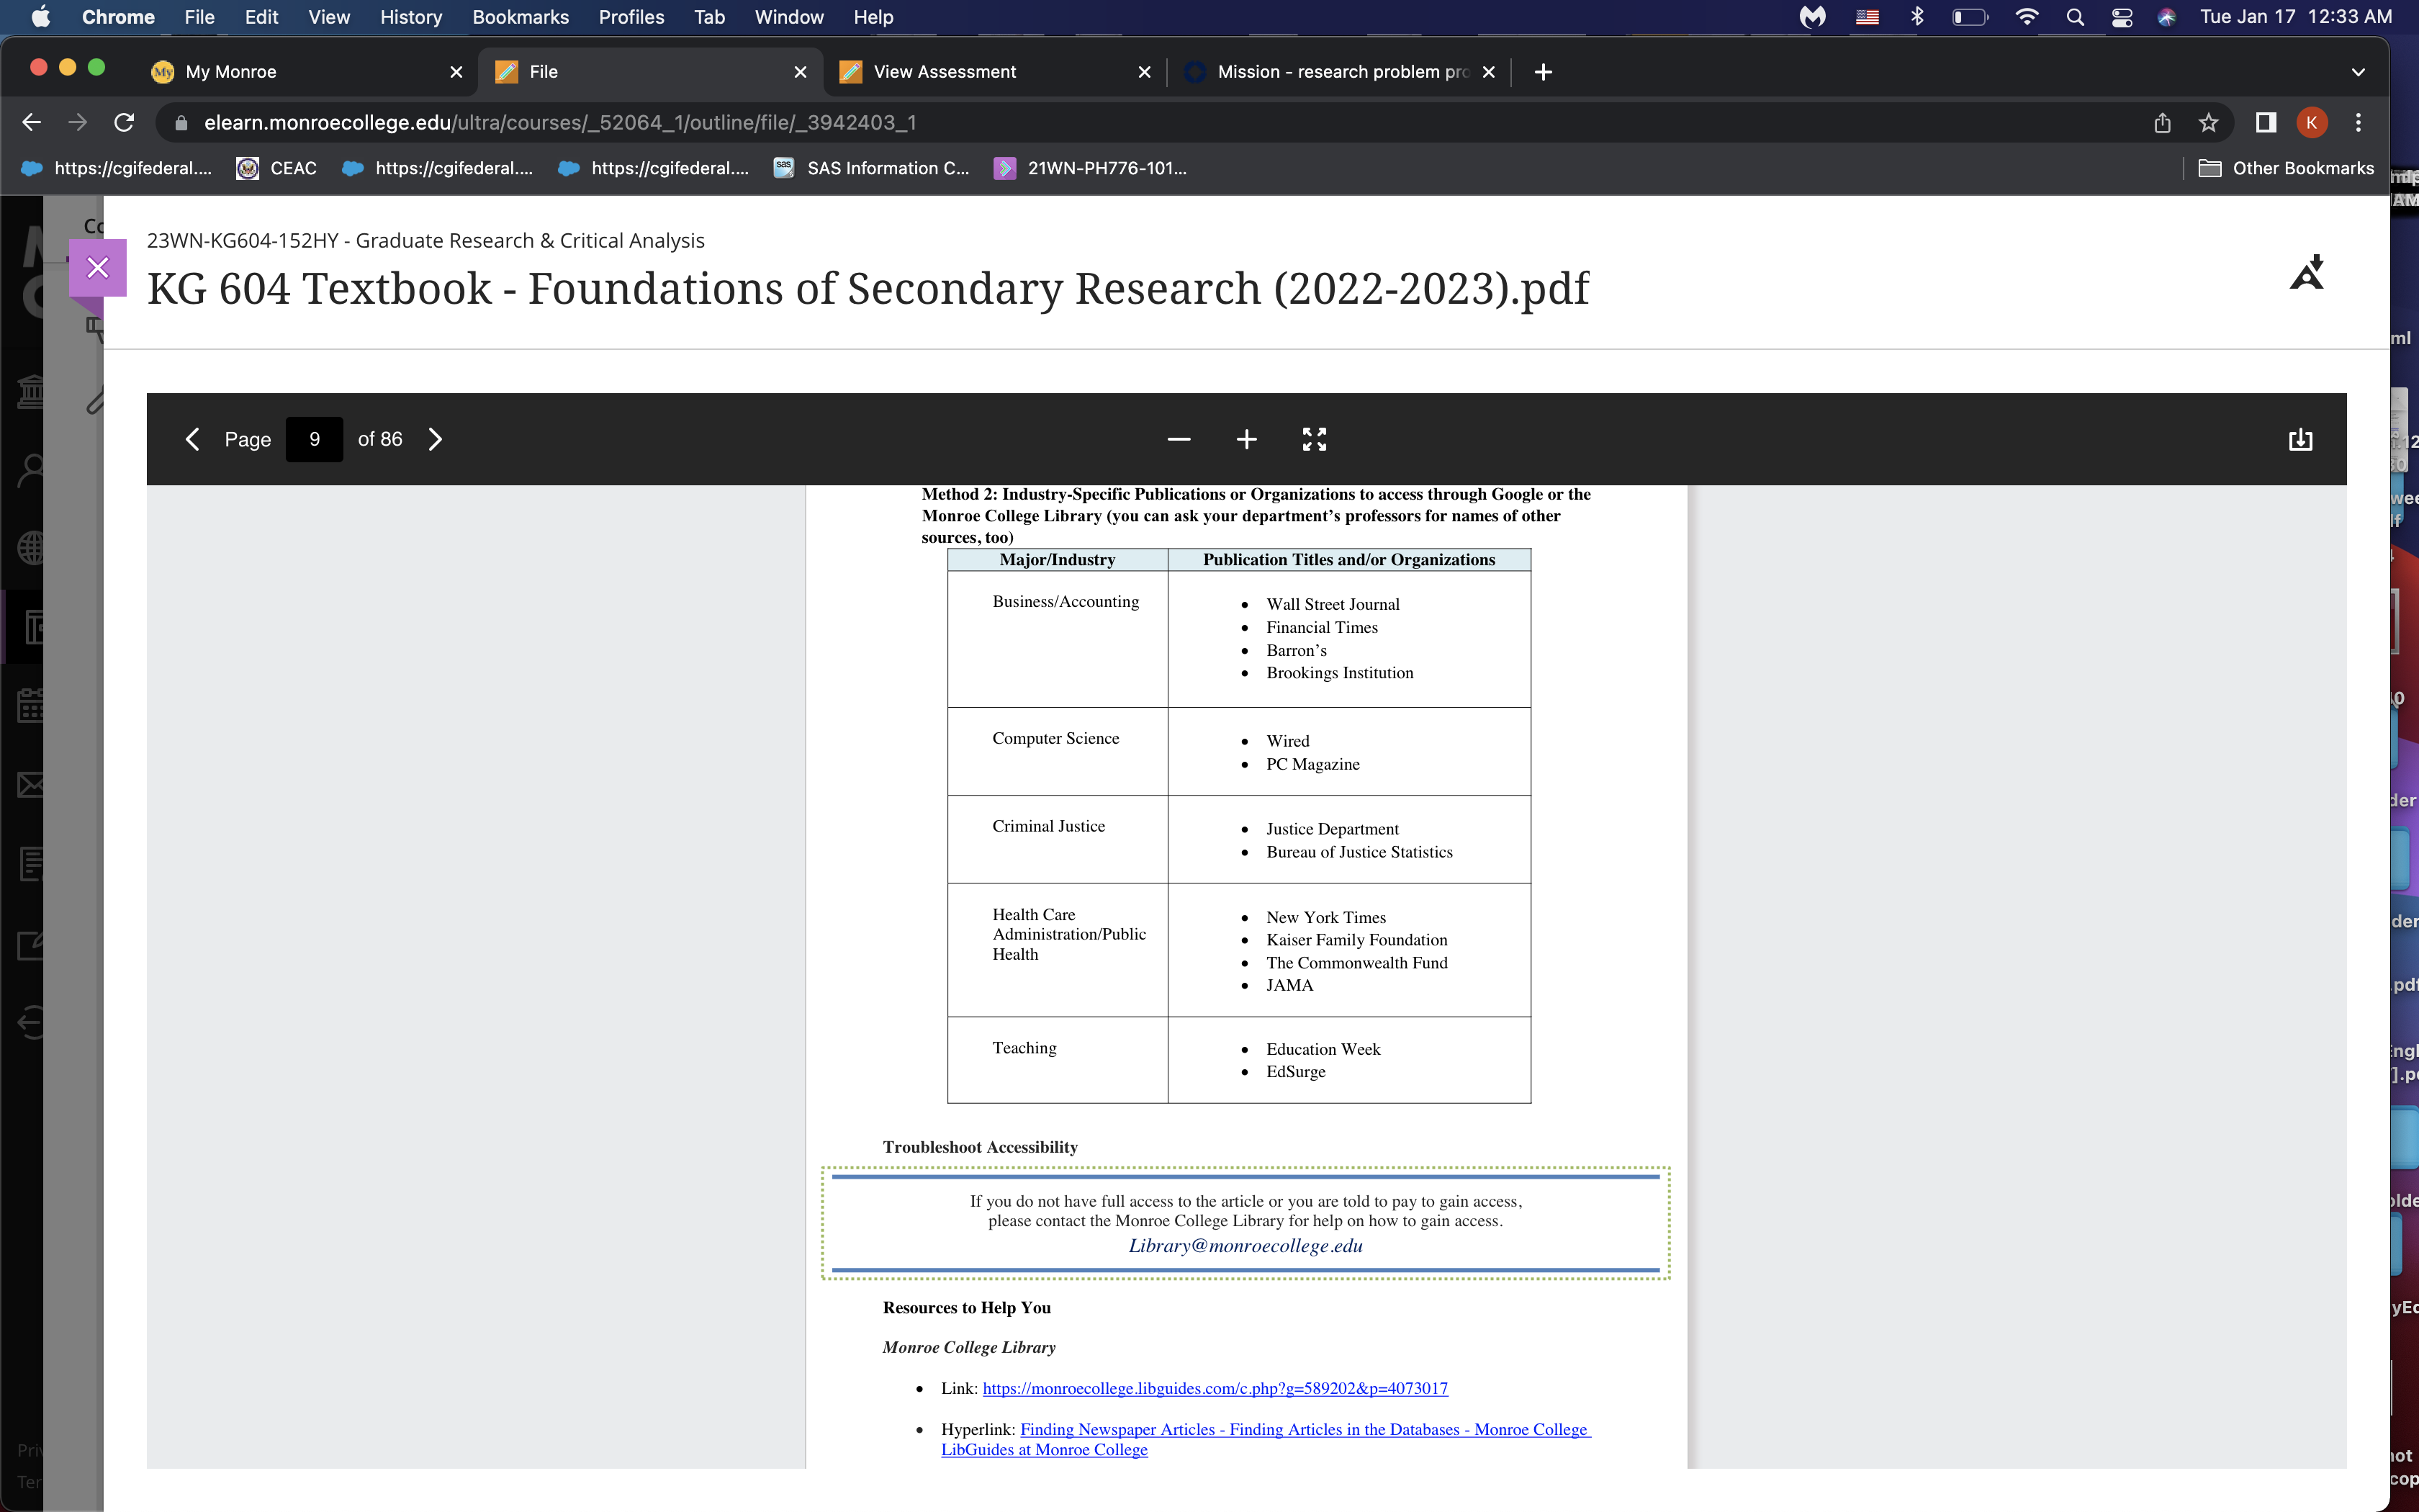Select Wall Street Journal text
The width and height of the screenshot is (2419, 1512).
tap(1333, 604)
